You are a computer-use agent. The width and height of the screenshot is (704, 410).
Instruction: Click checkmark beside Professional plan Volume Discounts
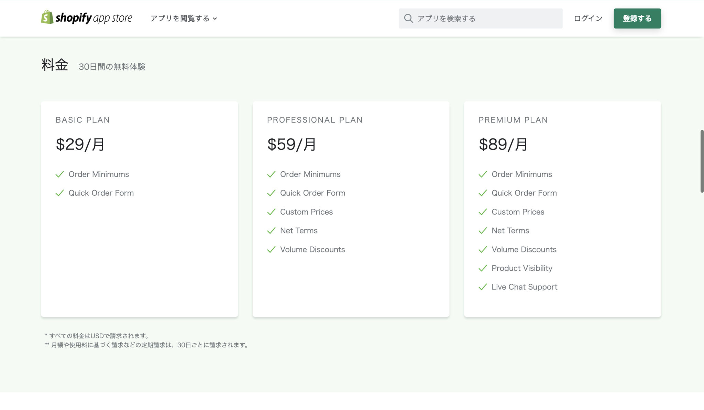[271, 249]
